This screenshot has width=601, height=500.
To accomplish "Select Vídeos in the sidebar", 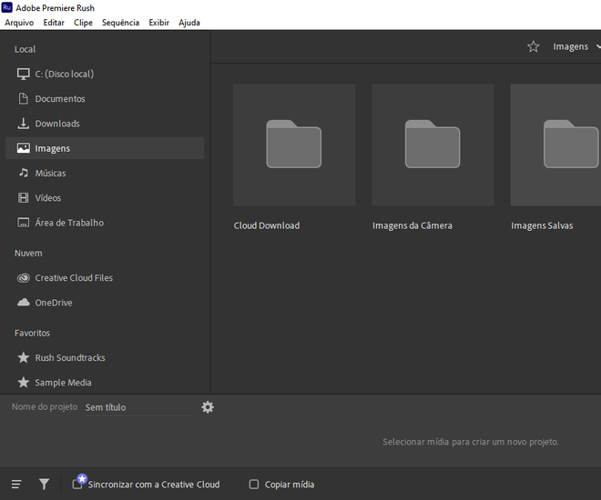I will 105,198.
